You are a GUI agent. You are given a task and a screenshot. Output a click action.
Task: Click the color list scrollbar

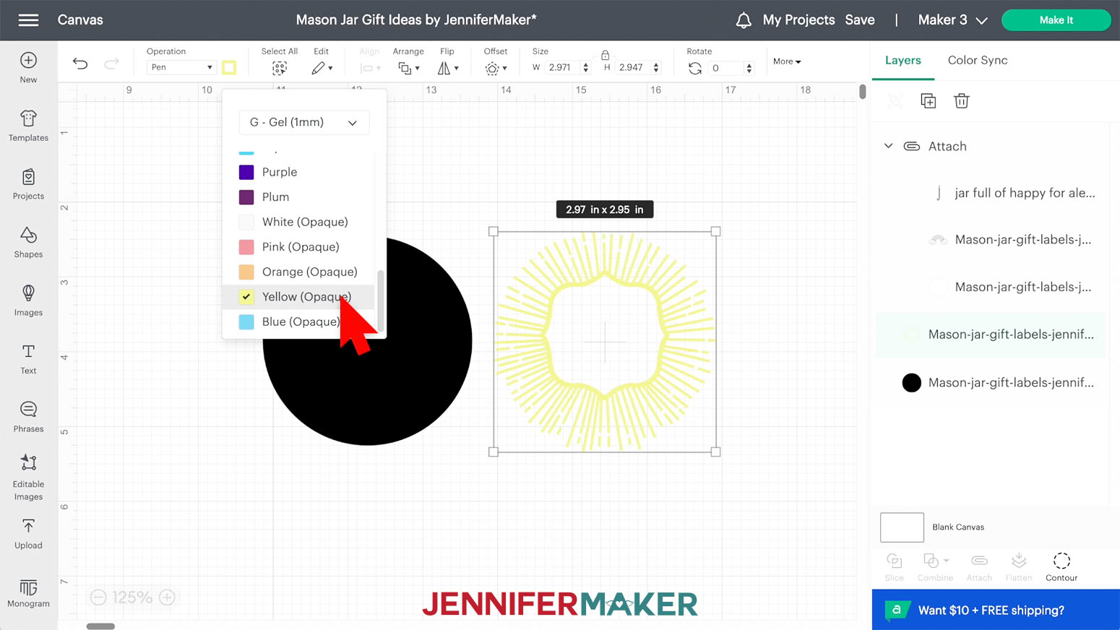pyautogui.click(x=380, y=300)
